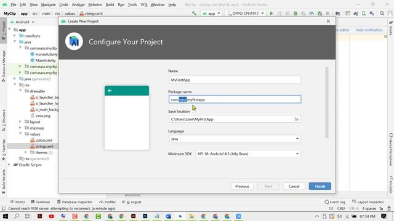Open the VCS menu

pos(144,4)
